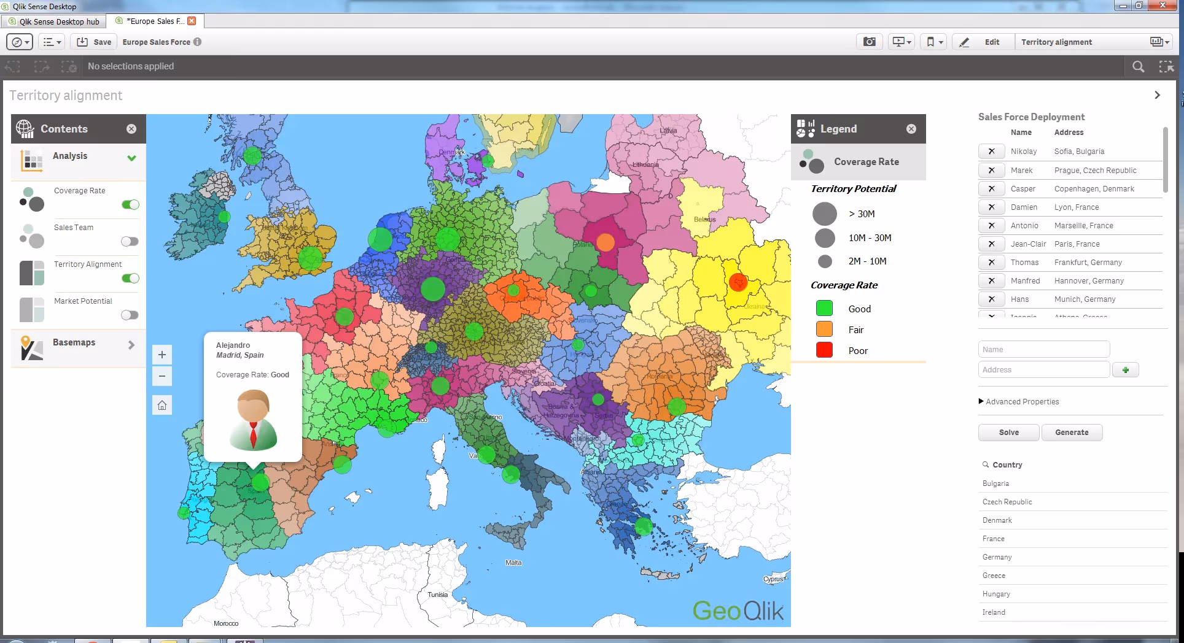The image size is (1184, 643).
Task: Select the Basemaps icon in Contents panel
Action: [x=31, y=348]
